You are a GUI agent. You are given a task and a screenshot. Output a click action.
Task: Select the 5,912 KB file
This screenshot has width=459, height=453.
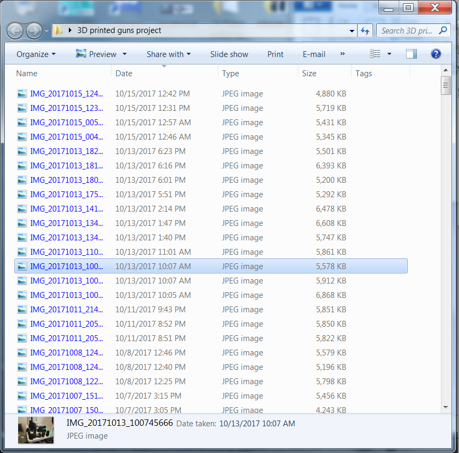click(x=211, y=280)
